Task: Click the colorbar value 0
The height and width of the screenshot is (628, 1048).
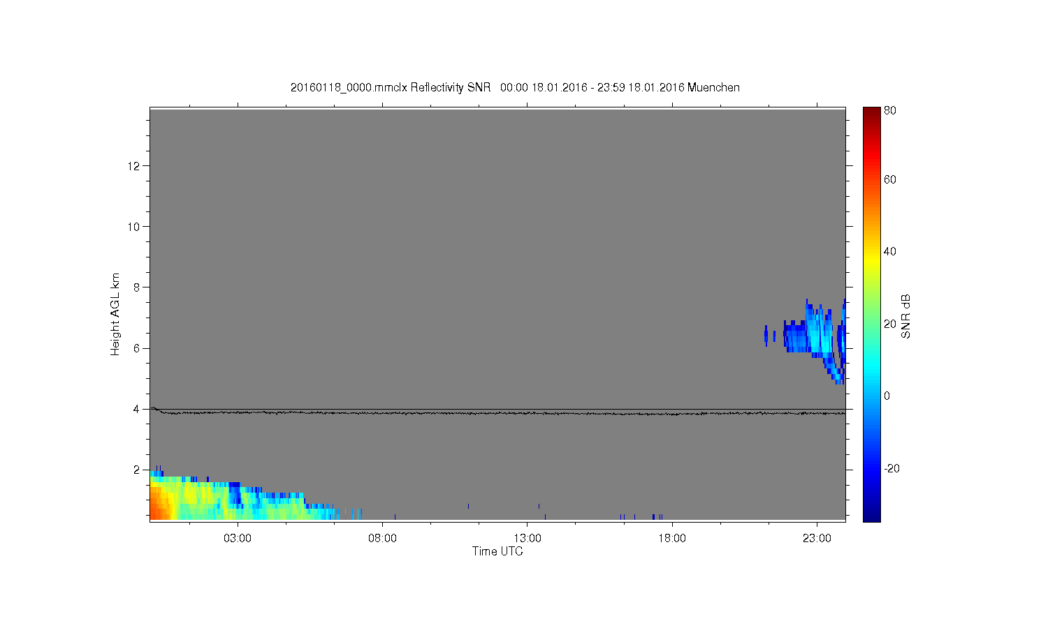Action: point(887,396)
